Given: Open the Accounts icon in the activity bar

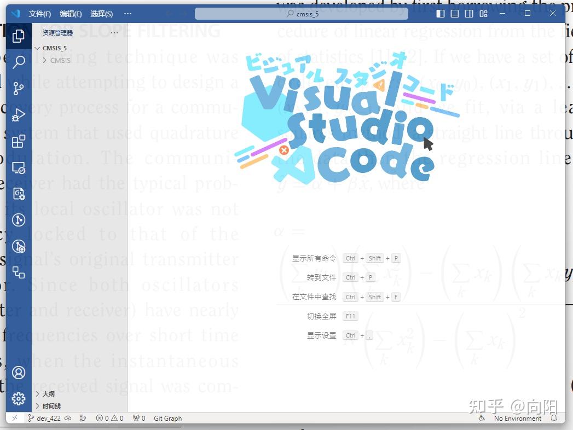Looking at the screenshot, I should pyautogui.click(x=18, y=373).
